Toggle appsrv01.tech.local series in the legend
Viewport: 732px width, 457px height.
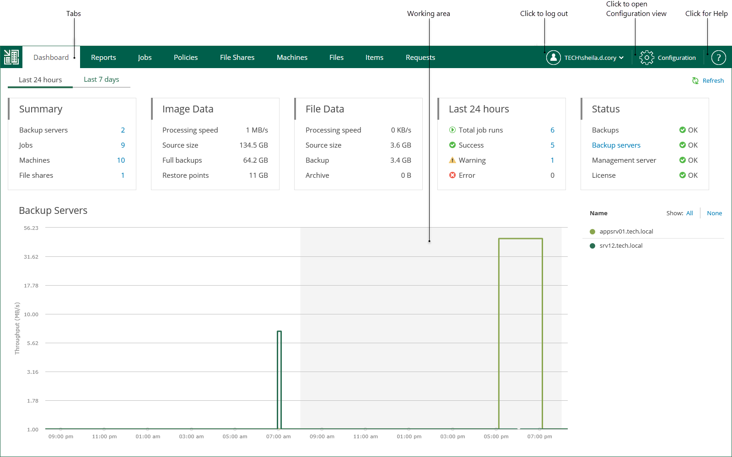coord(592,232)
